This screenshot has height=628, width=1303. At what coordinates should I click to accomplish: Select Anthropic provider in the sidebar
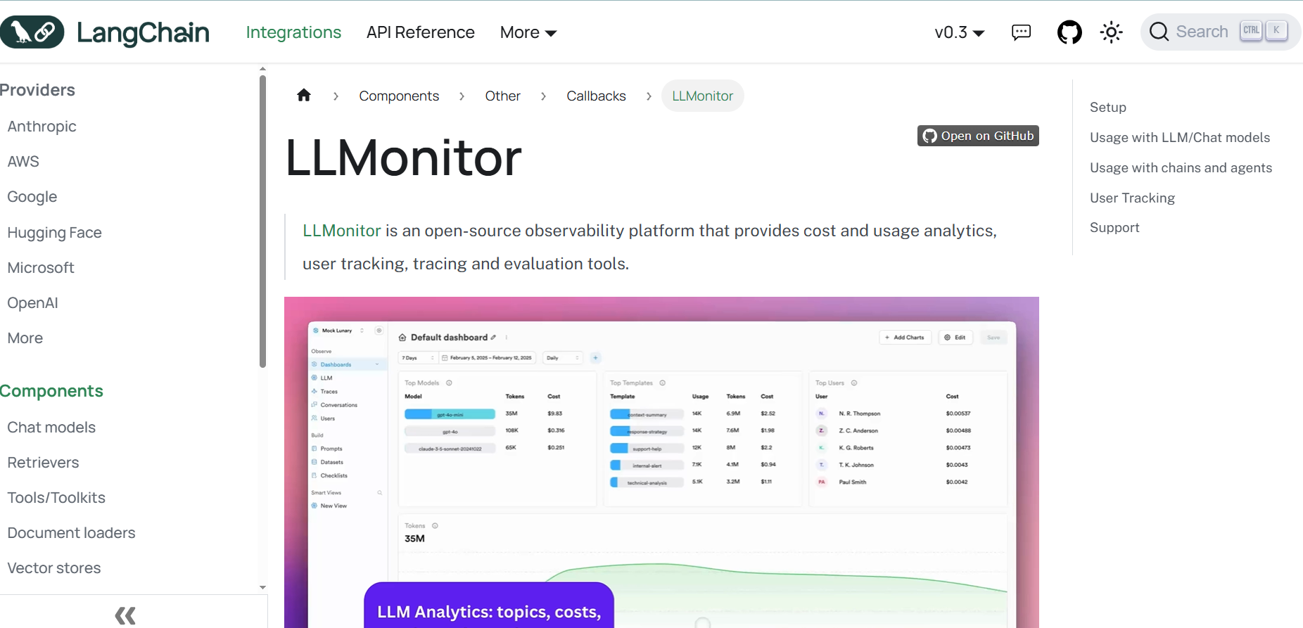(42, 127)
